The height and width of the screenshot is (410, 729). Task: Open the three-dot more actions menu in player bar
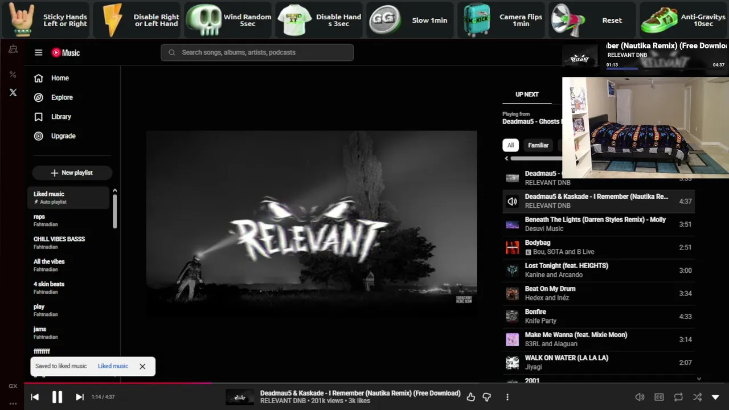tap(507, 397)
